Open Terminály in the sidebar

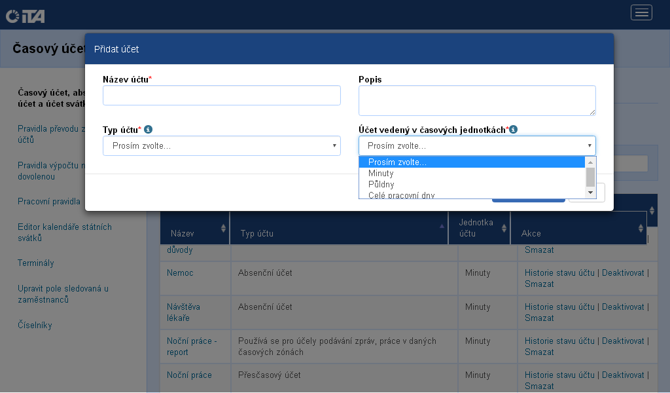coord(36,263)
